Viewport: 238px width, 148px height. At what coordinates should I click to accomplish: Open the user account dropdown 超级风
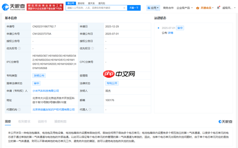(x=229, y=8)
